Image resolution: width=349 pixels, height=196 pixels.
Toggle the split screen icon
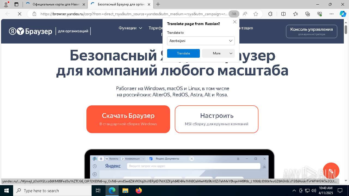[283, 14]
